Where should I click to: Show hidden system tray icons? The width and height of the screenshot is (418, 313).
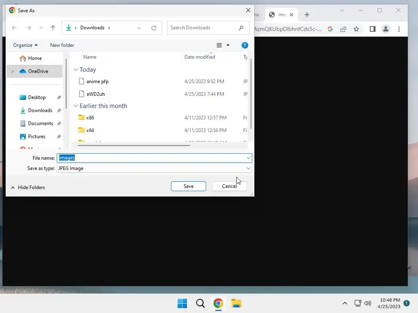pyautogui.click(x=345, y=303)
